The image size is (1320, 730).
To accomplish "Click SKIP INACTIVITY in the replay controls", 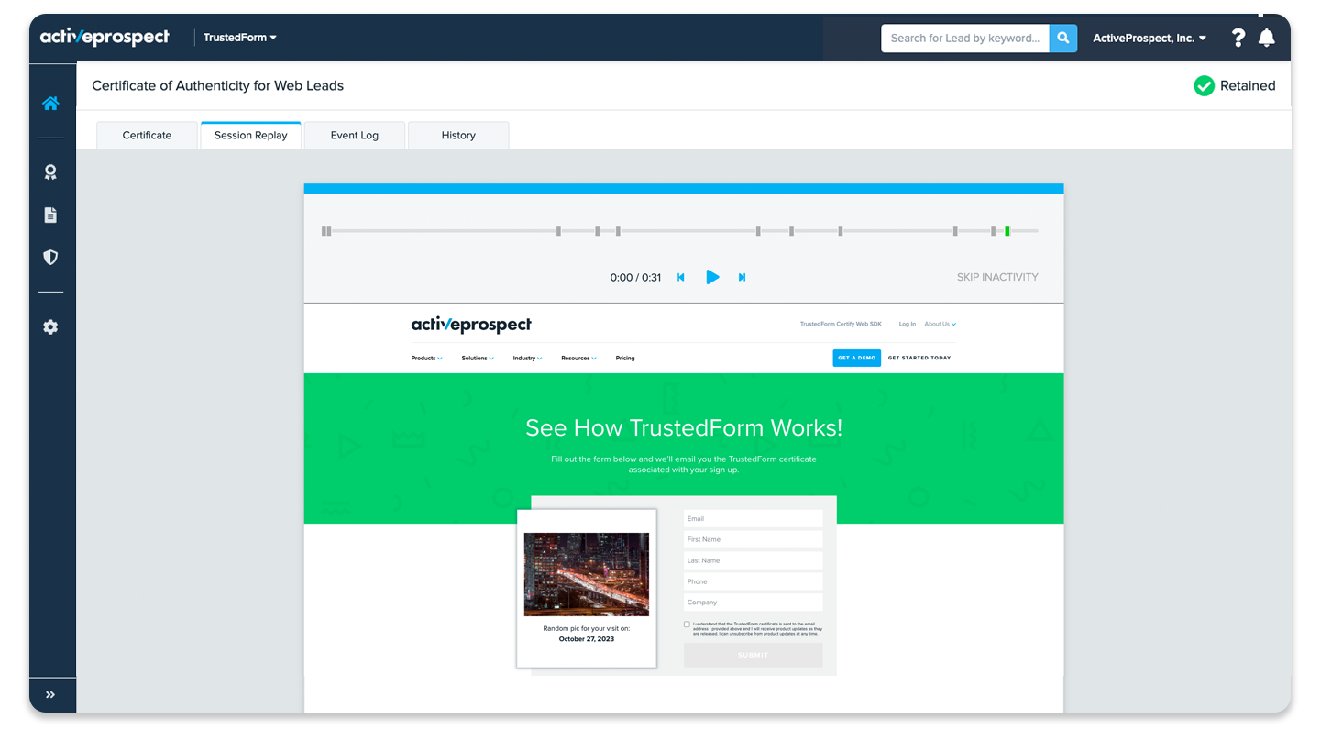I will click(997, 277).
